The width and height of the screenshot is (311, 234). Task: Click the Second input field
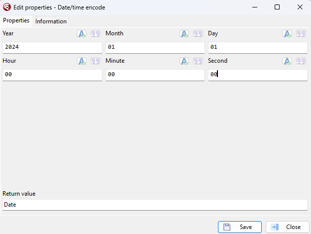(x=258, y=75)
